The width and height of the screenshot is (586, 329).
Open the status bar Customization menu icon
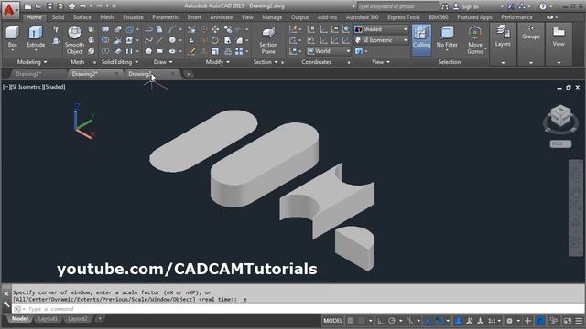tap(579, 321)
